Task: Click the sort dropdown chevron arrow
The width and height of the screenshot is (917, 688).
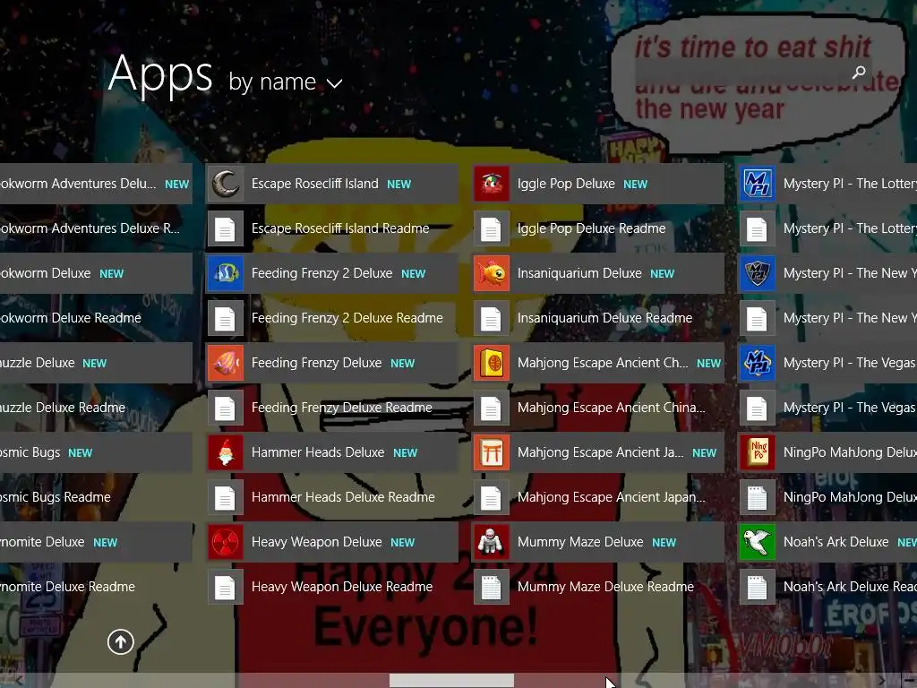Action: 335,83
